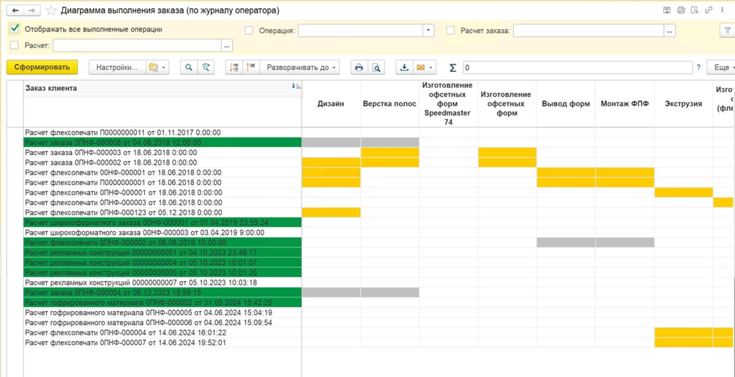The height and width of the screenshot is (377, 735).
Task: Uncheck 'Отображать все выполненные операции'
Action: [15, 29]
